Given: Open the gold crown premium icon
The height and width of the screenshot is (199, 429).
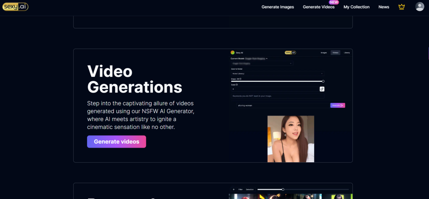Looking at the screenshot, I should click(402, 7).
